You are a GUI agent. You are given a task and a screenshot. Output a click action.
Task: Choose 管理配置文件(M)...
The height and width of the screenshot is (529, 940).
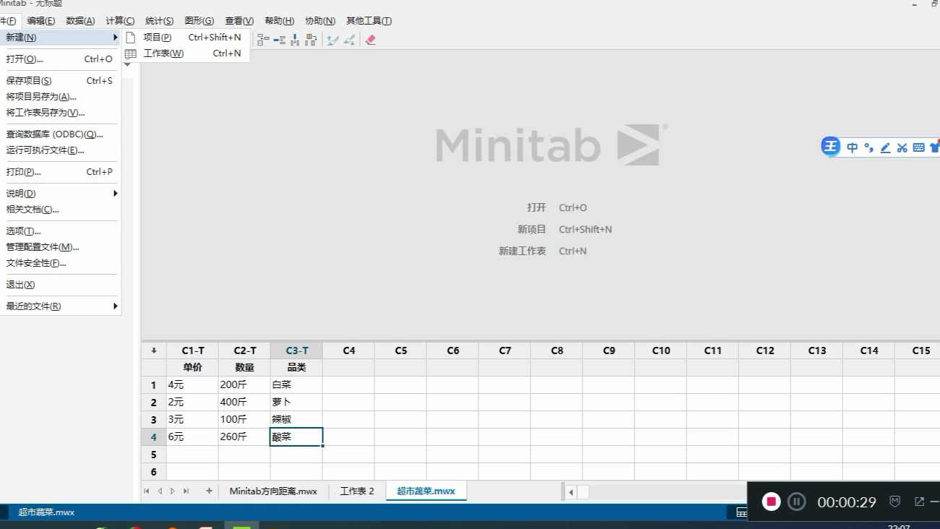60,247
